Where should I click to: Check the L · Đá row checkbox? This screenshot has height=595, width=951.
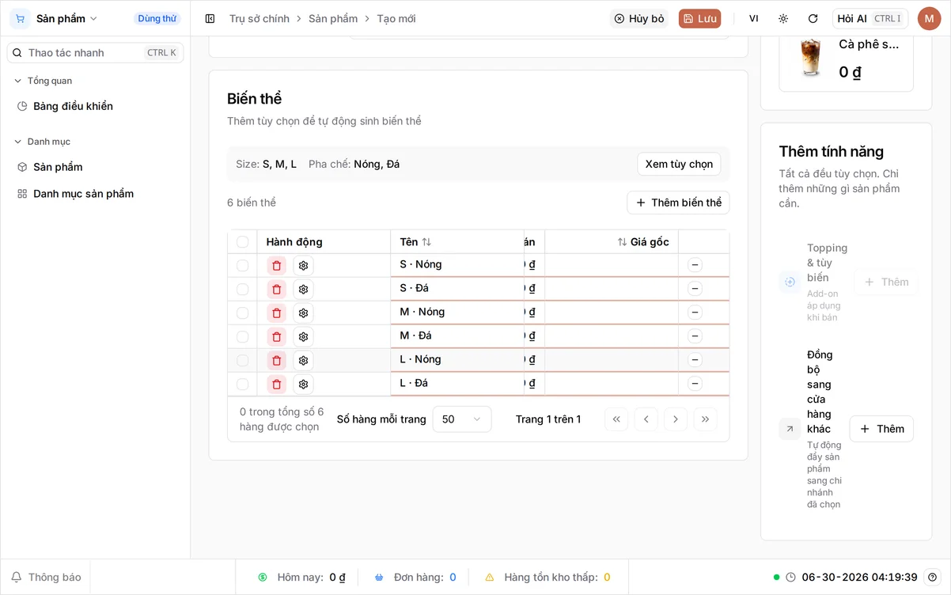243,385
